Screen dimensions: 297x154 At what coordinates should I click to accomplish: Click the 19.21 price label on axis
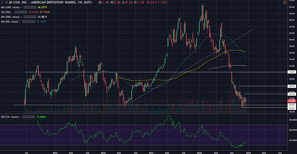point(292,108)
